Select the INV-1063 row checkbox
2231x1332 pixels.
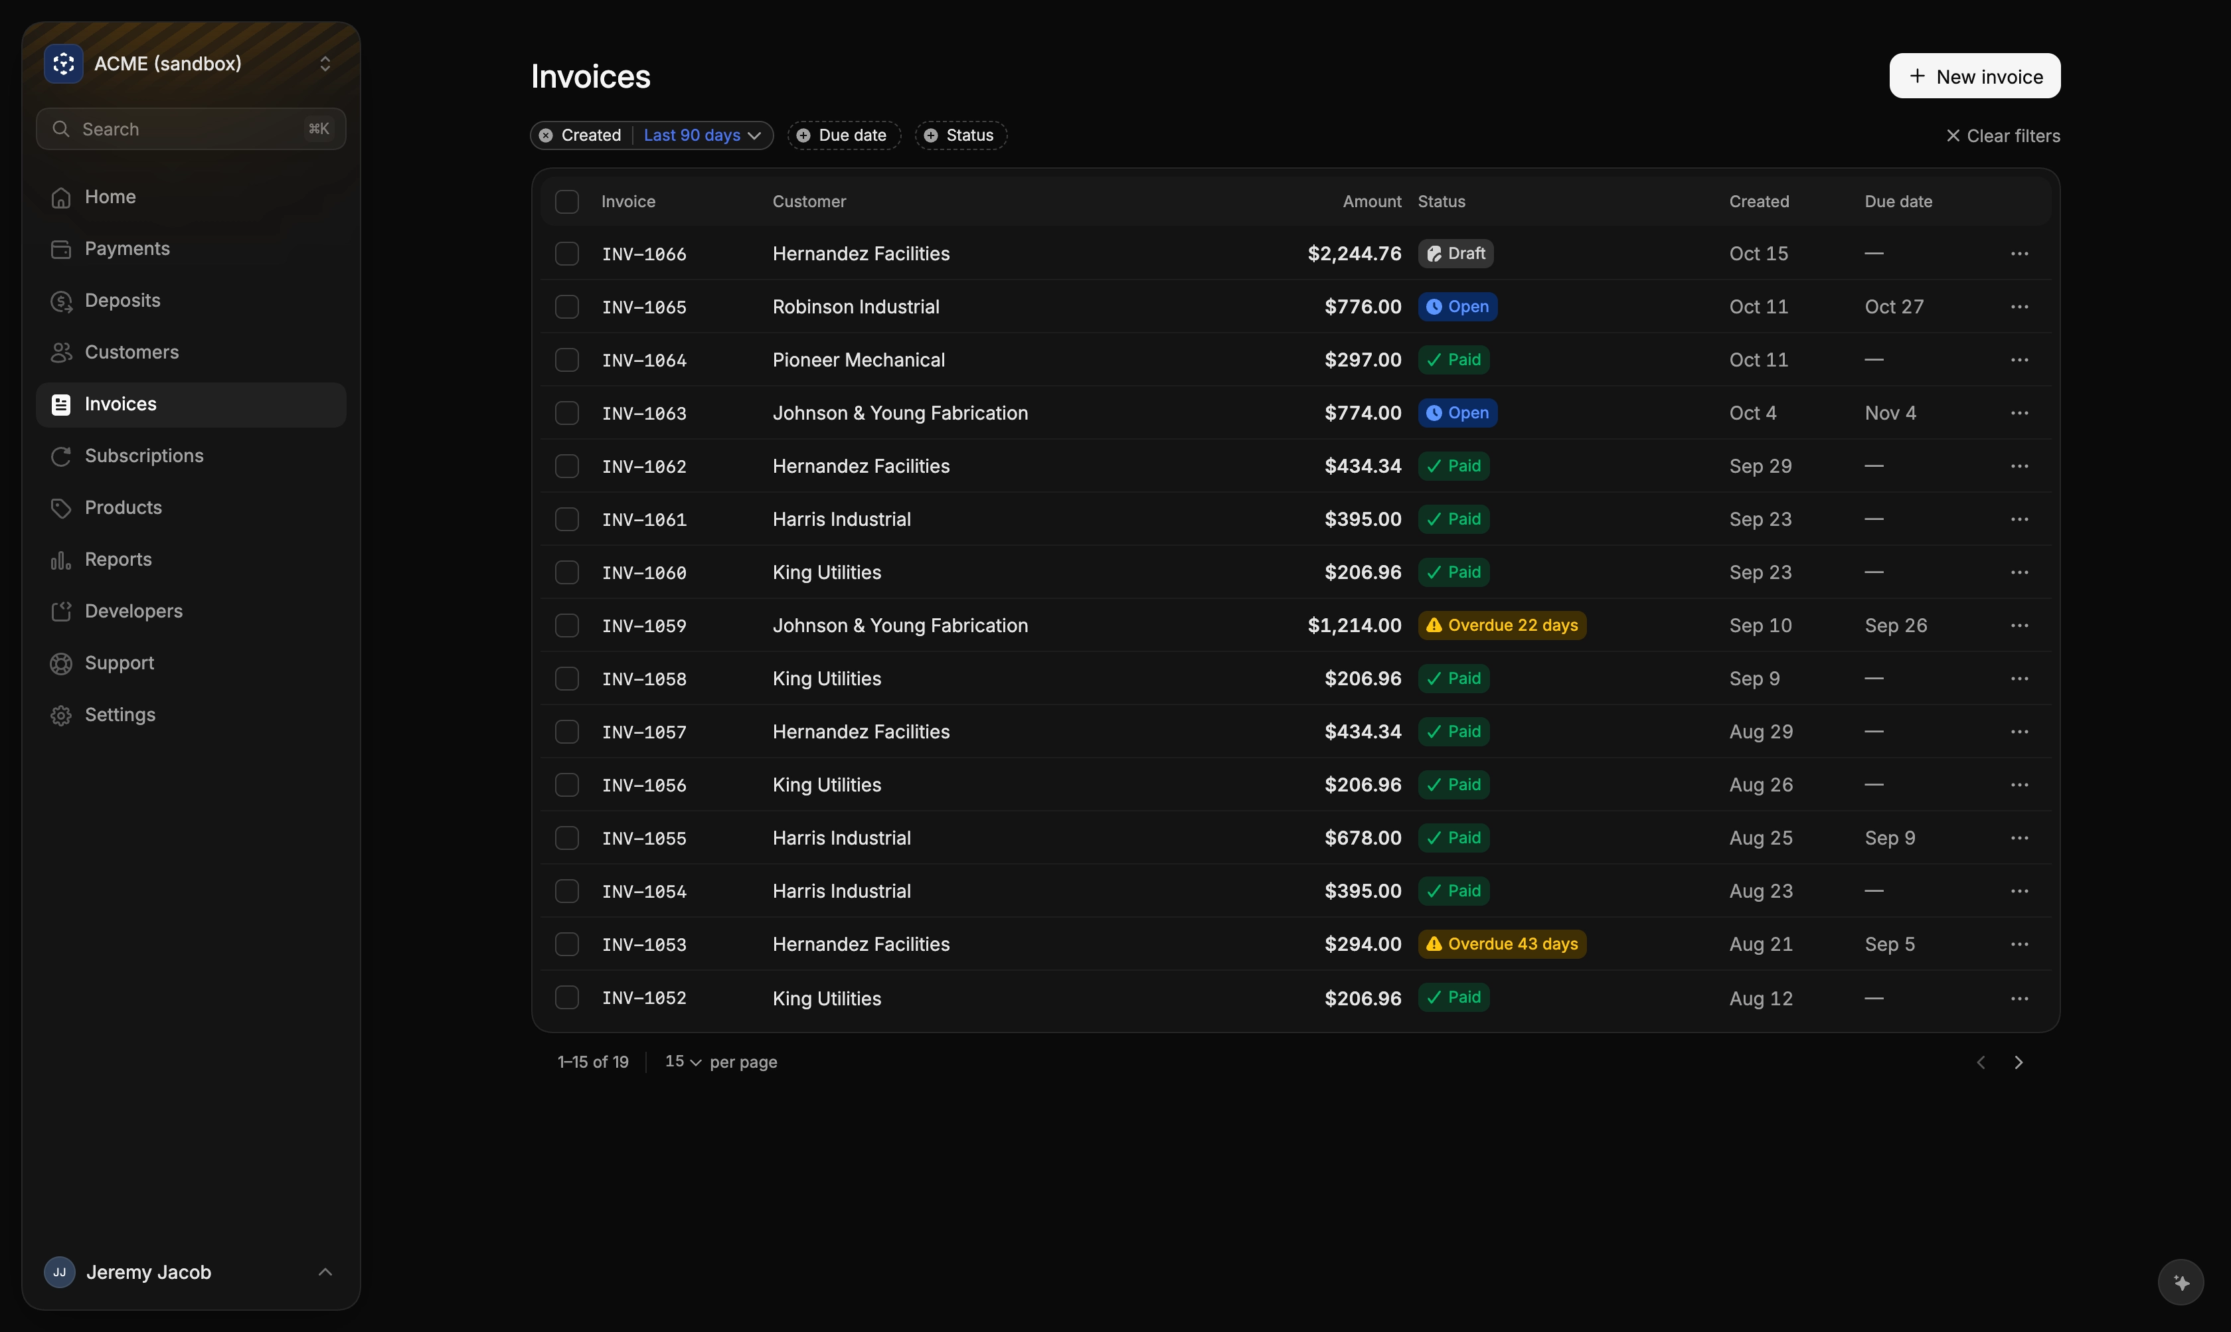tap(567, 413)
